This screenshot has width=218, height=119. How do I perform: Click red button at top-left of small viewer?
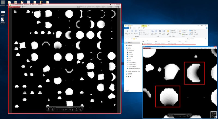[147, 48]
